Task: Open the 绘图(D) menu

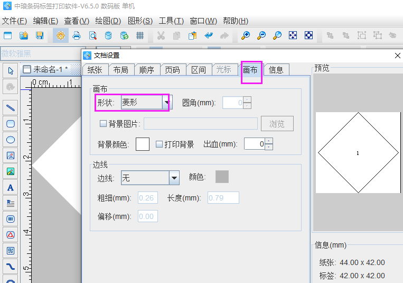Action: [108, 21]
